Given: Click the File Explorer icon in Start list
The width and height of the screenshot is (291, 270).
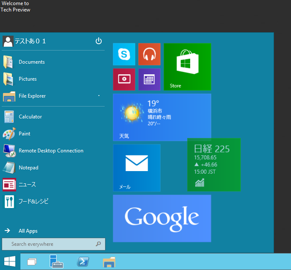Looking at the screenshot, I should [x=9, y=96].
